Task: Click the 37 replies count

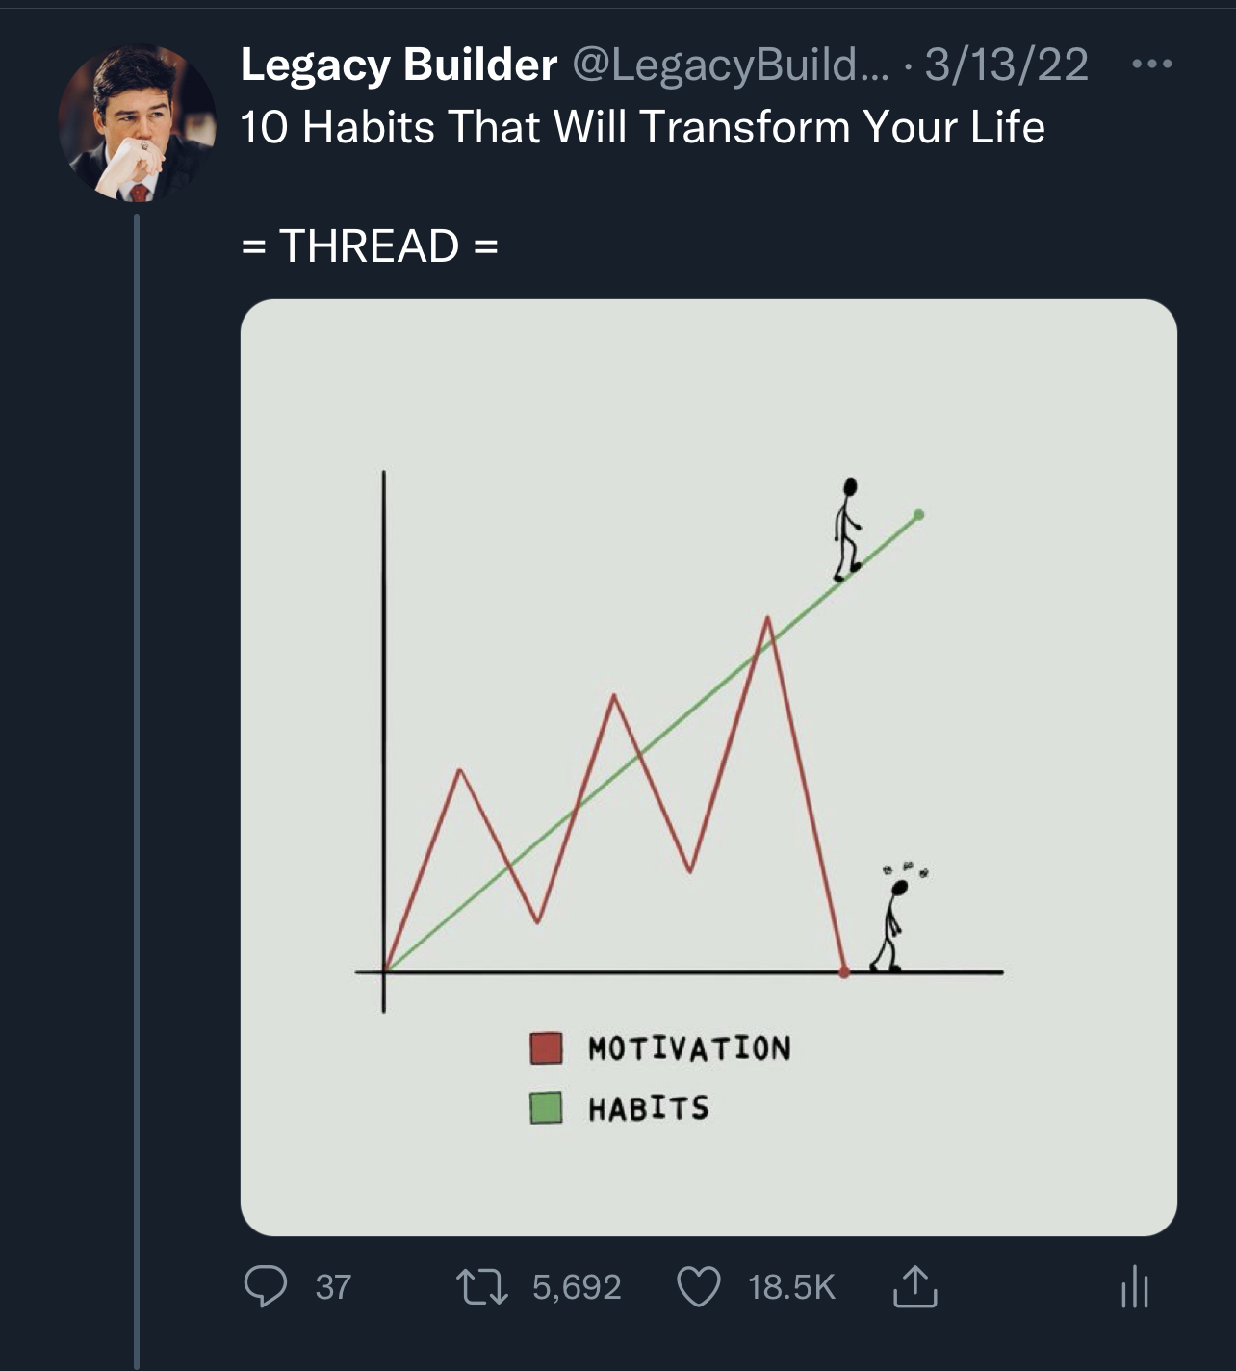Action: pyautogui.click(x=333, y=1286)
